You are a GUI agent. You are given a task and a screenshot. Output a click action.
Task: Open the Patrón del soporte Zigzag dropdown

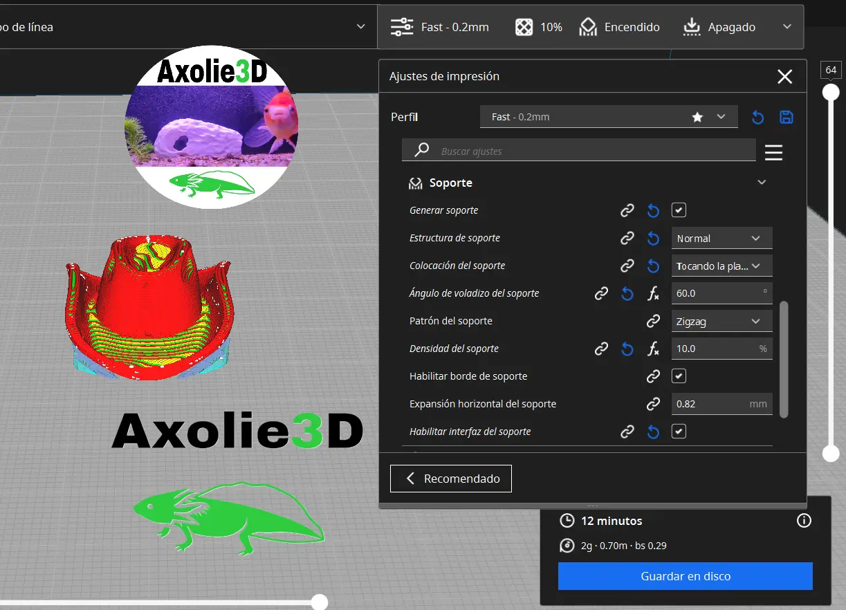coord(721,321)
